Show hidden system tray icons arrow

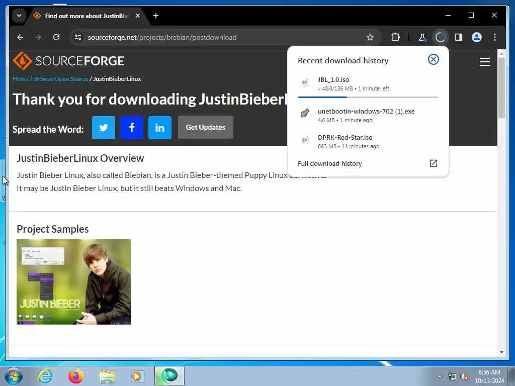440,376
